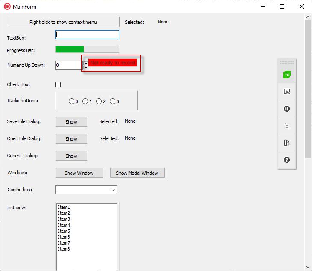
Task: Expand the Combo box dropdown
Action: [x=113, y=190]
